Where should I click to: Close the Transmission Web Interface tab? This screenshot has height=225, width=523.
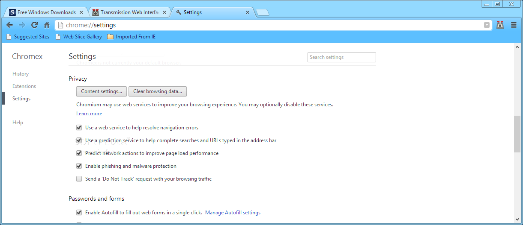pos(164,12)
